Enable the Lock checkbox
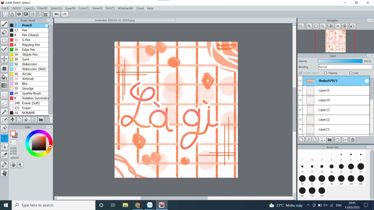This screenshot has height=210, width=374. (351, 73)
